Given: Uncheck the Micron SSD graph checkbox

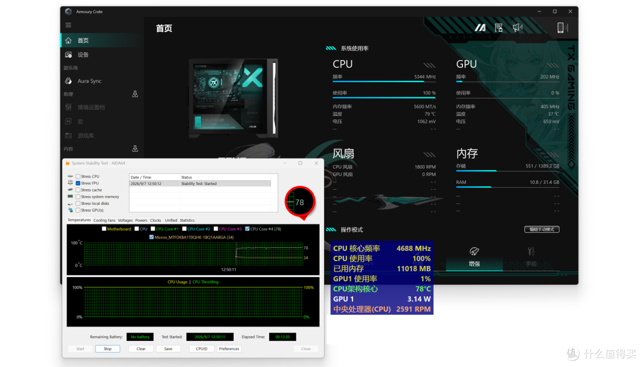Looking at the screenshot, I should (x=152, y=237).
